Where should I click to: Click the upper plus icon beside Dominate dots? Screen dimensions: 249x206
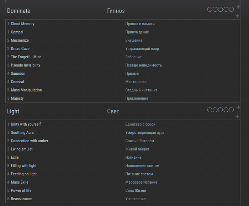tap(238, 7)
